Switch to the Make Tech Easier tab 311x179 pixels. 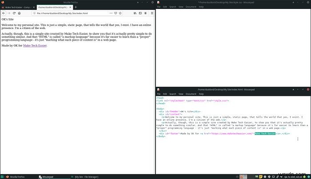pos(17,8)
